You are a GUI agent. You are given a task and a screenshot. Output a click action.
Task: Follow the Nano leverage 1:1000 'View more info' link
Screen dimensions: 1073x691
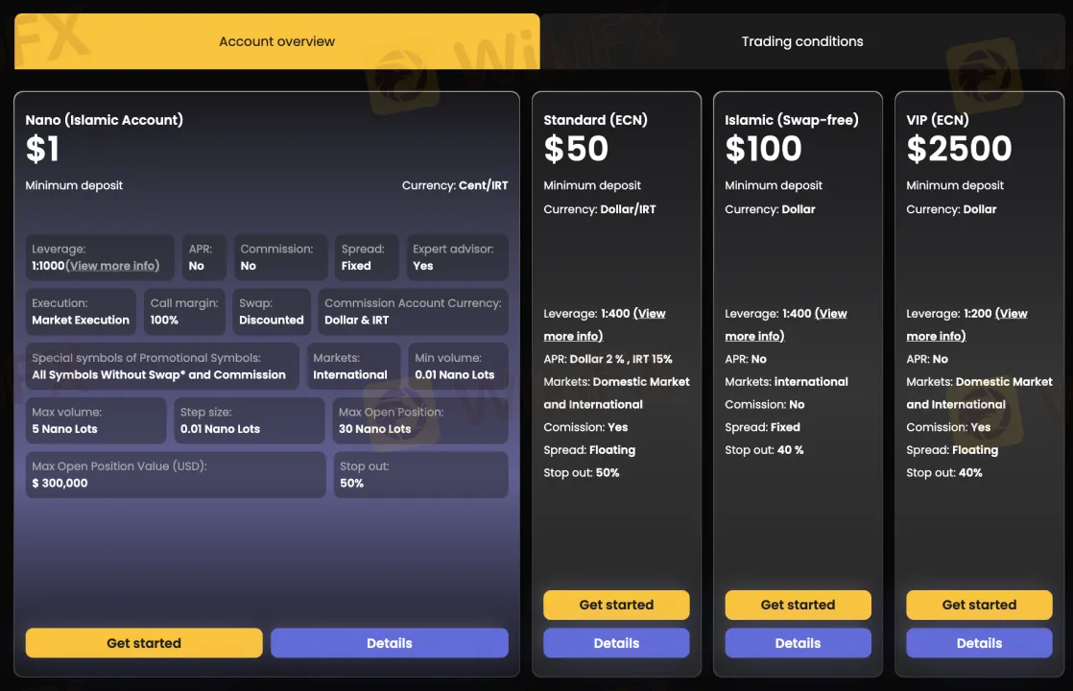click(x=113, y=266)
